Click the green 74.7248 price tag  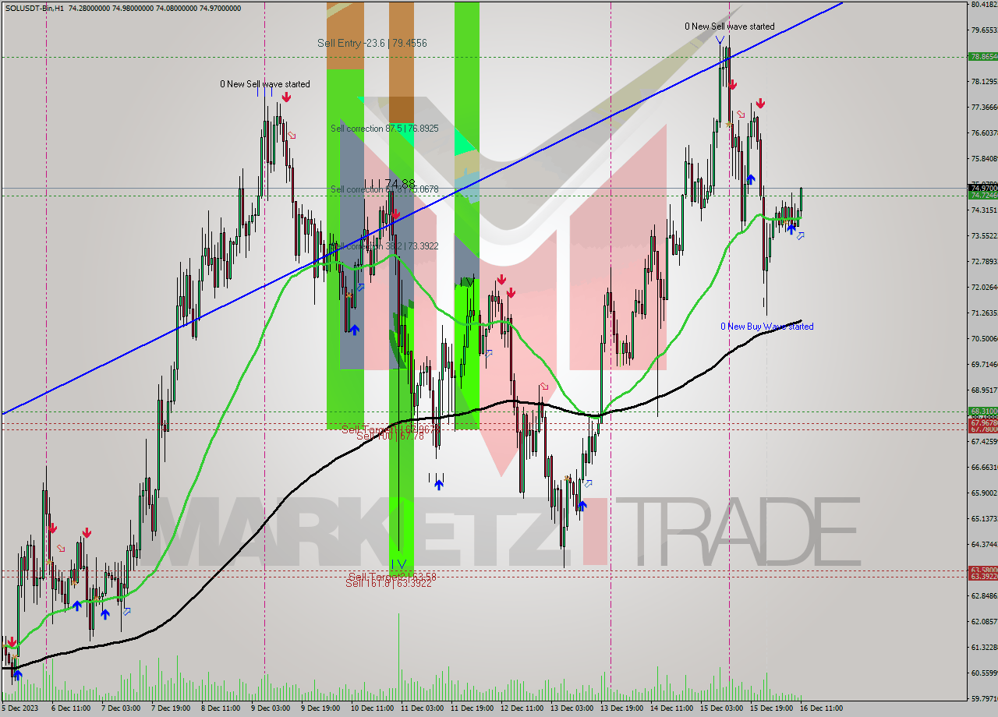[x=982, y=196]
